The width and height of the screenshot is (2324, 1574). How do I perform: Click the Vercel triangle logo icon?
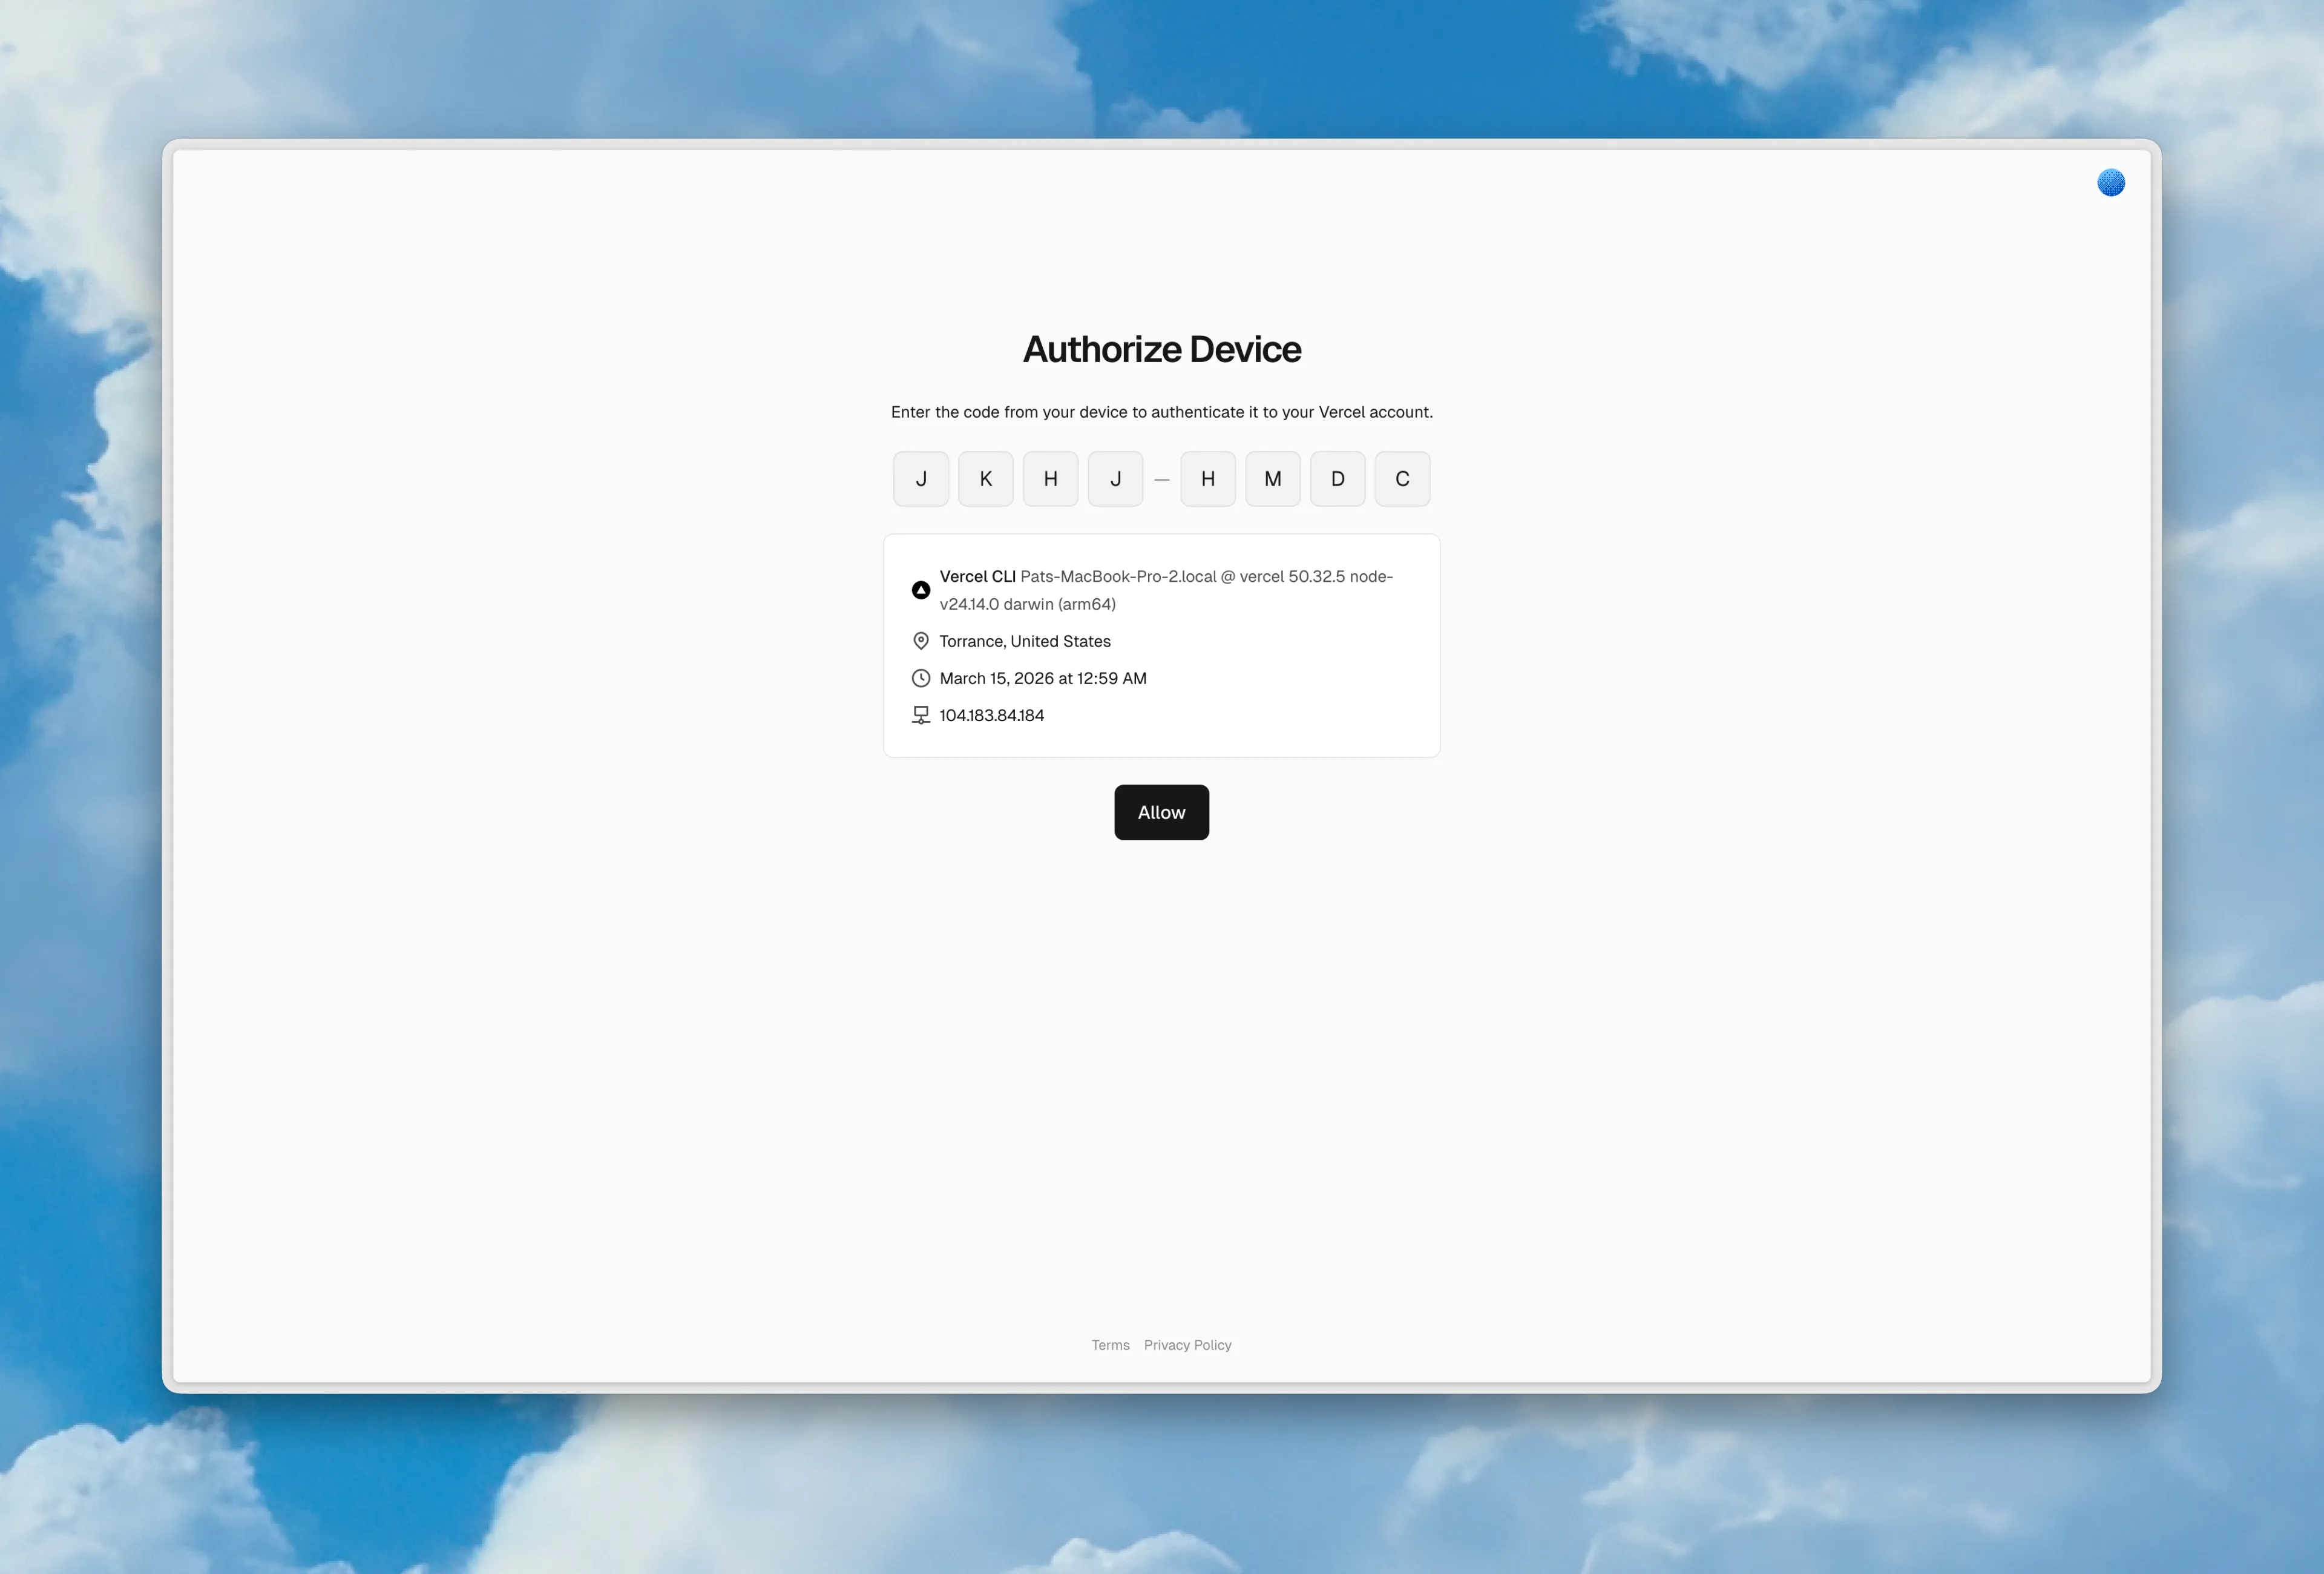pos(921,590)
